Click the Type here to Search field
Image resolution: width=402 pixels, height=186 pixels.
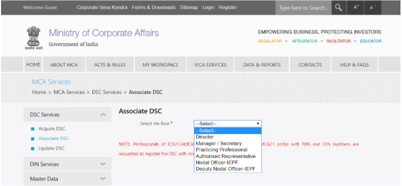(303, 8)
